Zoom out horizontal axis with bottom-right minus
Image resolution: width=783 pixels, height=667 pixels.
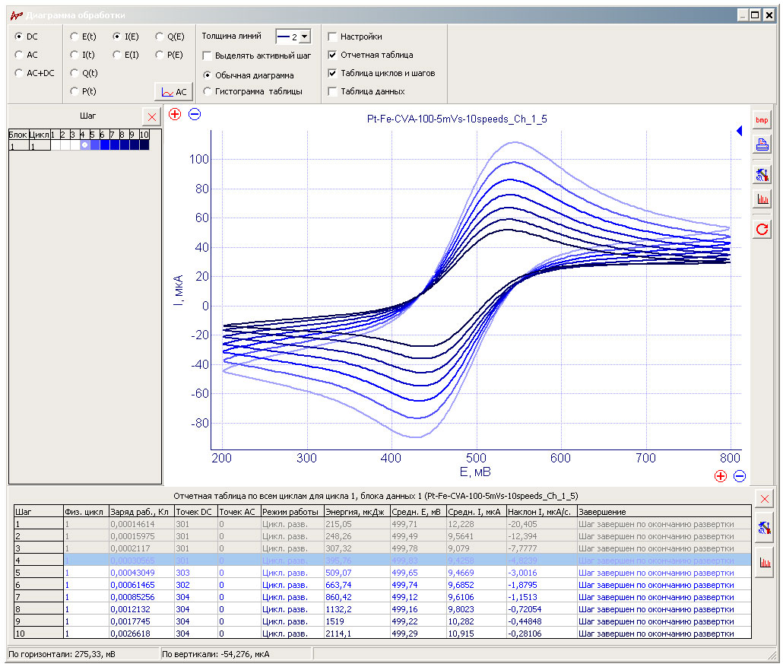(740, 476)
